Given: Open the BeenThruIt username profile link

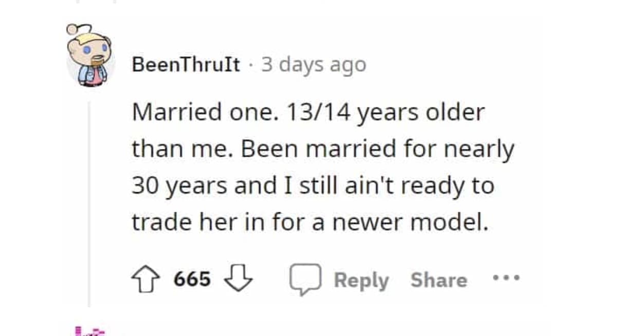Looking at the screenshot, I should click(186, 65).
